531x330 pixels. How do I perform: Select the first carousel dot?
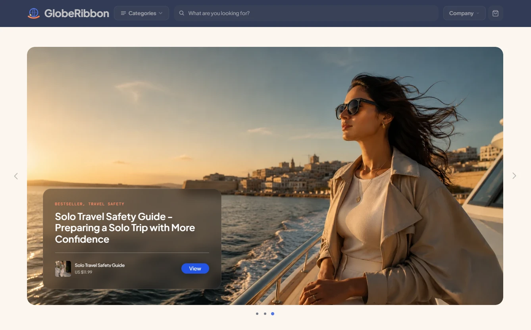(257, 314)
